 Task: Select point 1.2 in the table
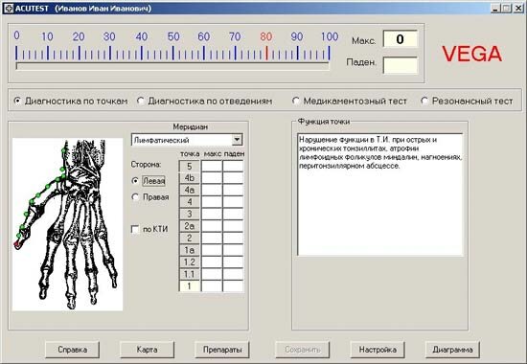pyautogui.click(x=189, y=262)
